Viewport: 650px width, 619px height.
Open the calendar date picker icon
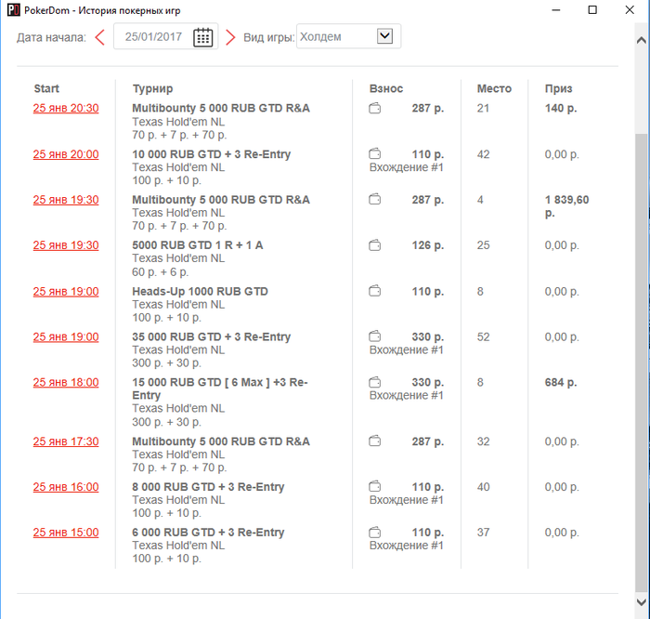[x=203, y=37]
